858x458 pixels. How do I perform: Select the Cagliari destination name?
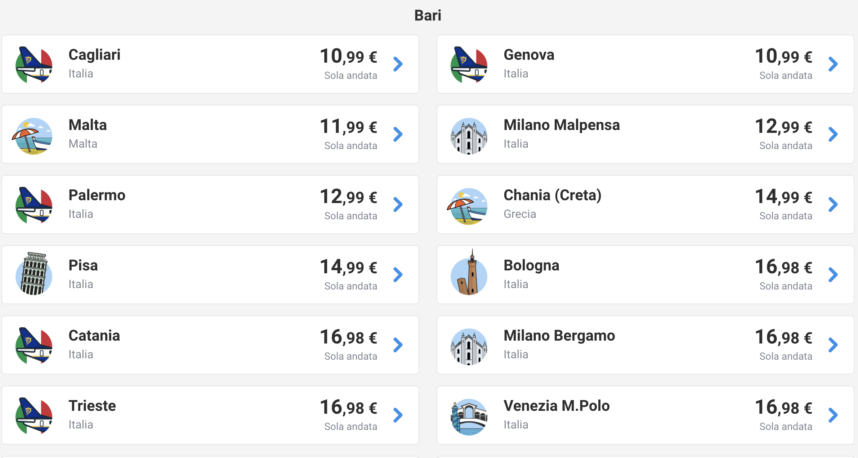pyautogui.click(x=94, y=55)
